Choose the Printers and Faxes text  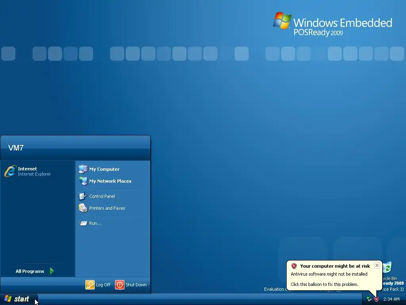(x=107, y=208)
